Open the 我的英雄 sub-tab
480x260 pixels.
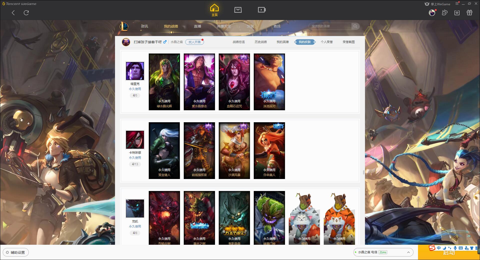click(283, 42)
